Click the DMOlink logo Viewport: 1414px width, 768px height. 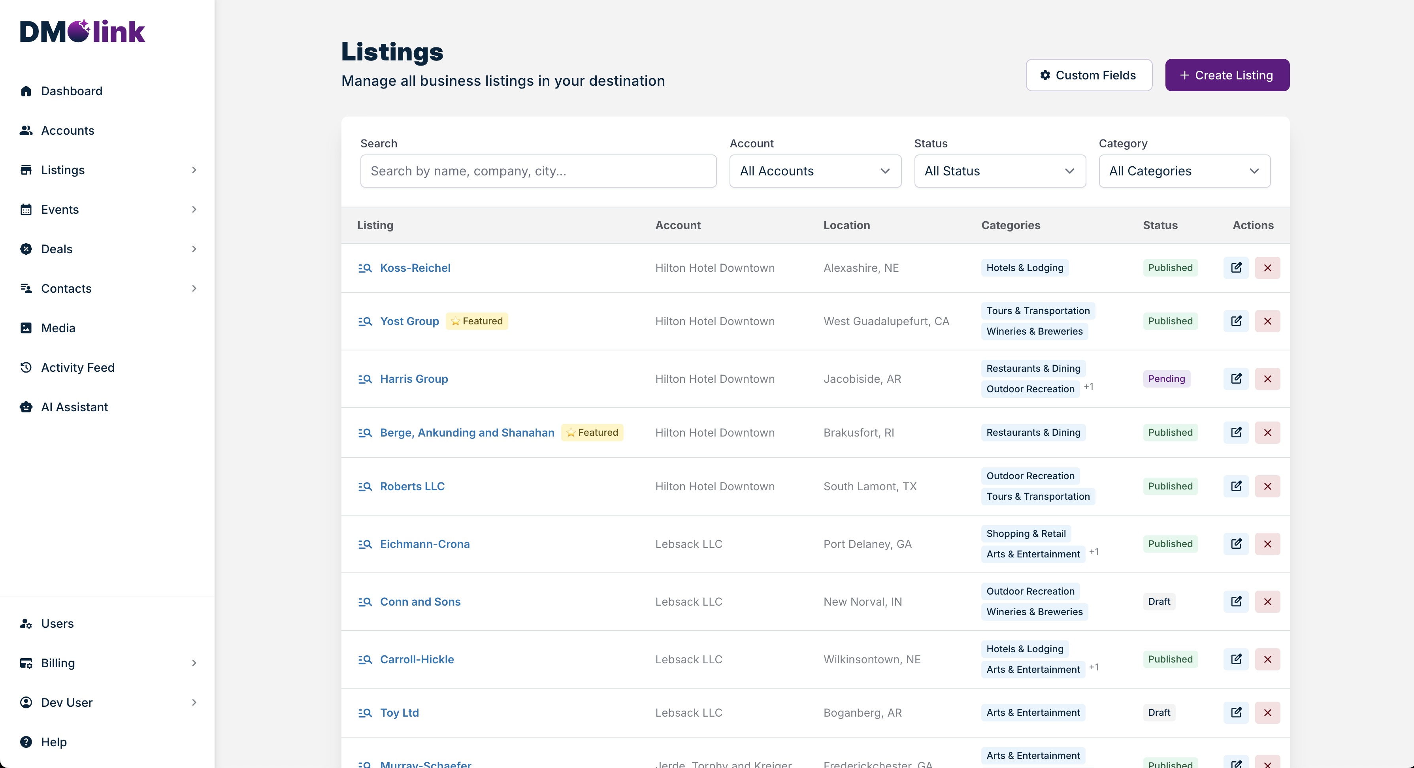[82, 31]
